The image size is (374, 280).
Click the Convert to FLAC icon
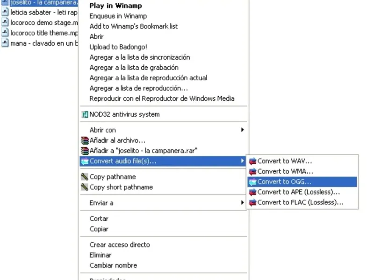coord(253,203)
